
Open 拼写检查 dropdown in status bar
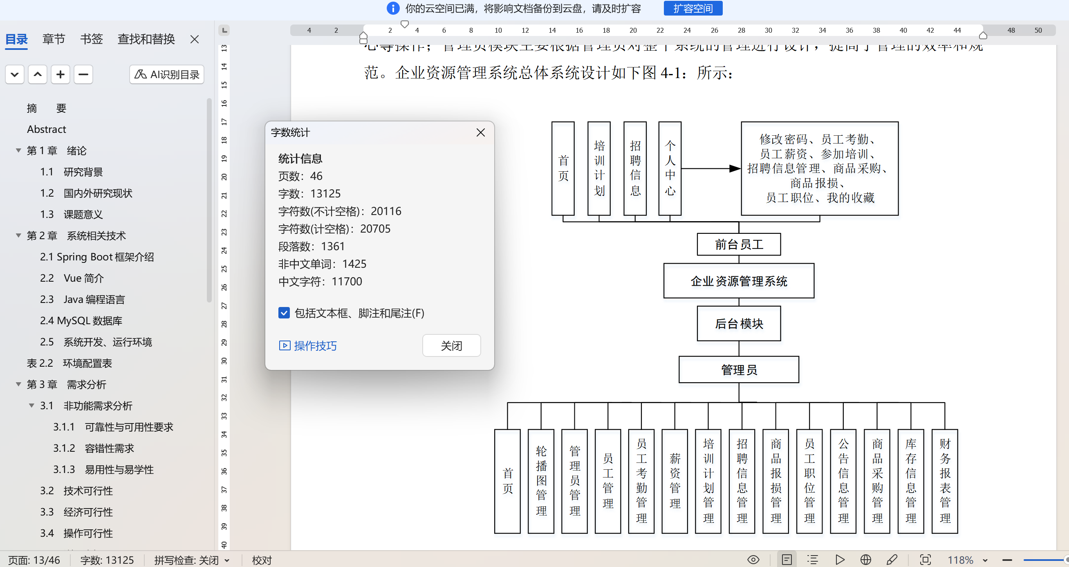point(227,560)
